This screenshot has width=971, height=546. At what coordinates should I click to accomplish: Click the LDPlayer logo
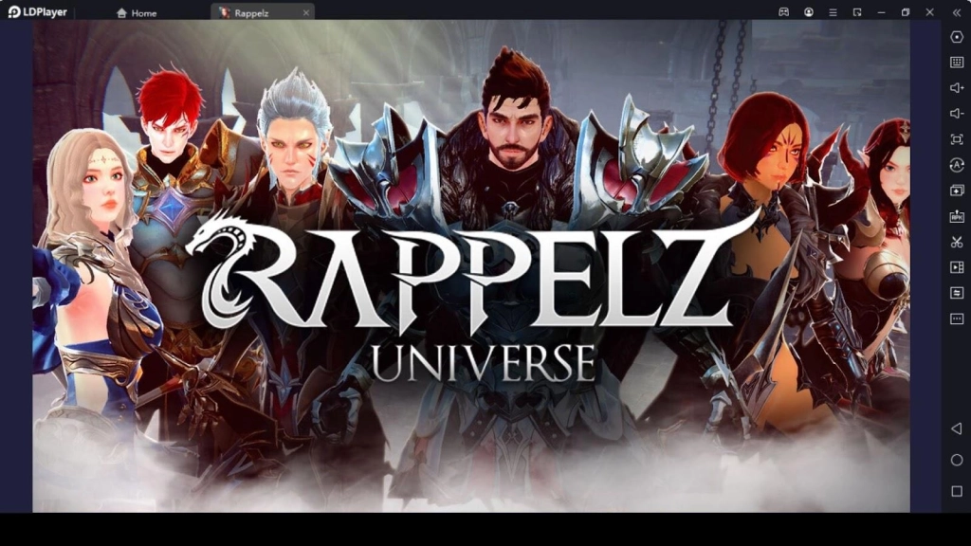(x=37, y=12)
